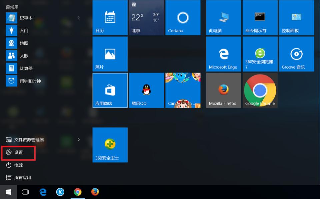320x199 pixels.
Task: Open the Mozilla Firefox tile
Action: pos(223,90)
